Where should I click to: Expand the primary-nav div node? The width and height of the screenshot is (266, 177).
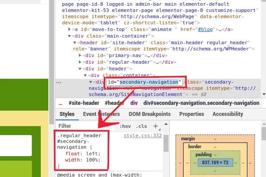click(80, 55)
